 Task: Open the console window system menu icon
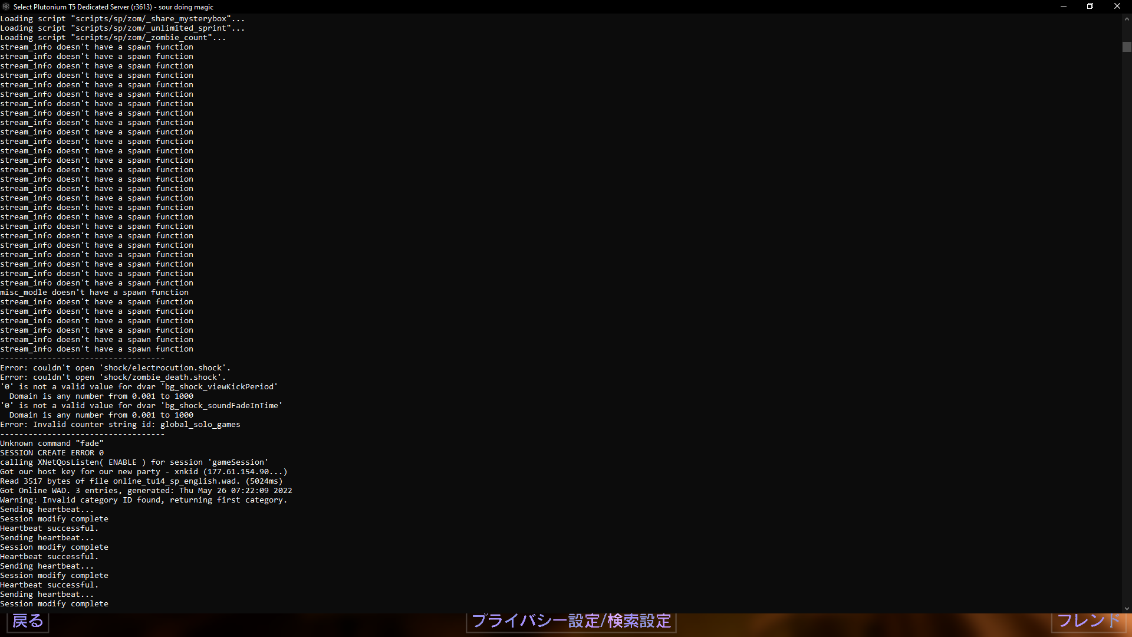(6, 6)
